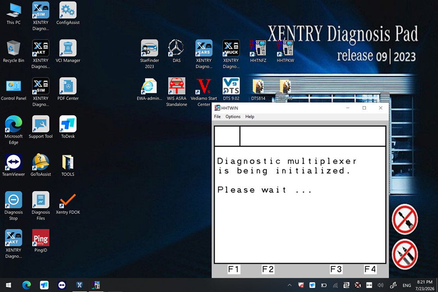Switch to HHTWIN taskbar button

click(96, 285)
